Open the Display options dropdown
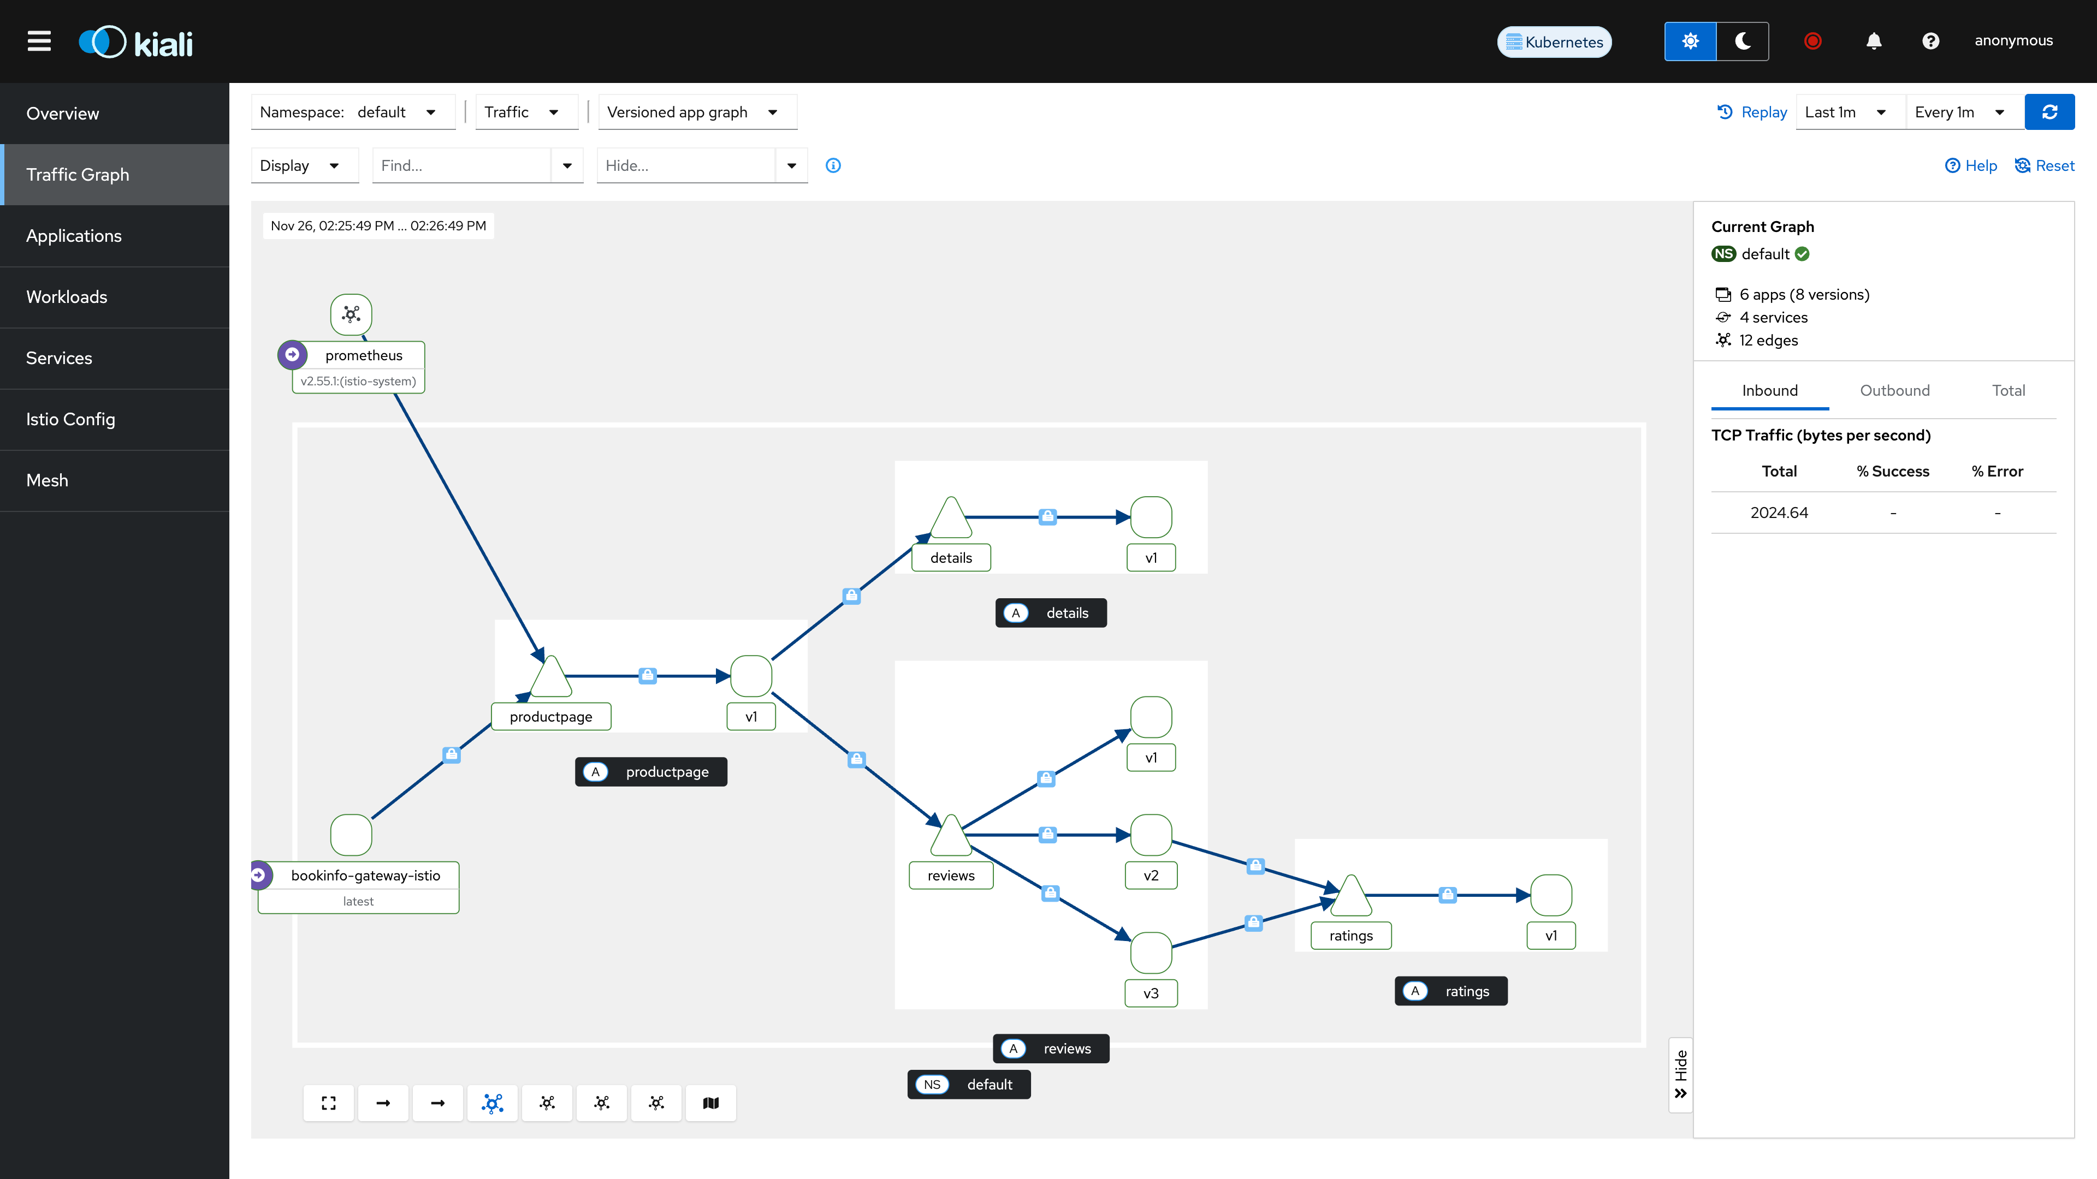Image resolution: width=2097 pixels, height=1179 pixels. pyautogui.click(x=303, y=165)
